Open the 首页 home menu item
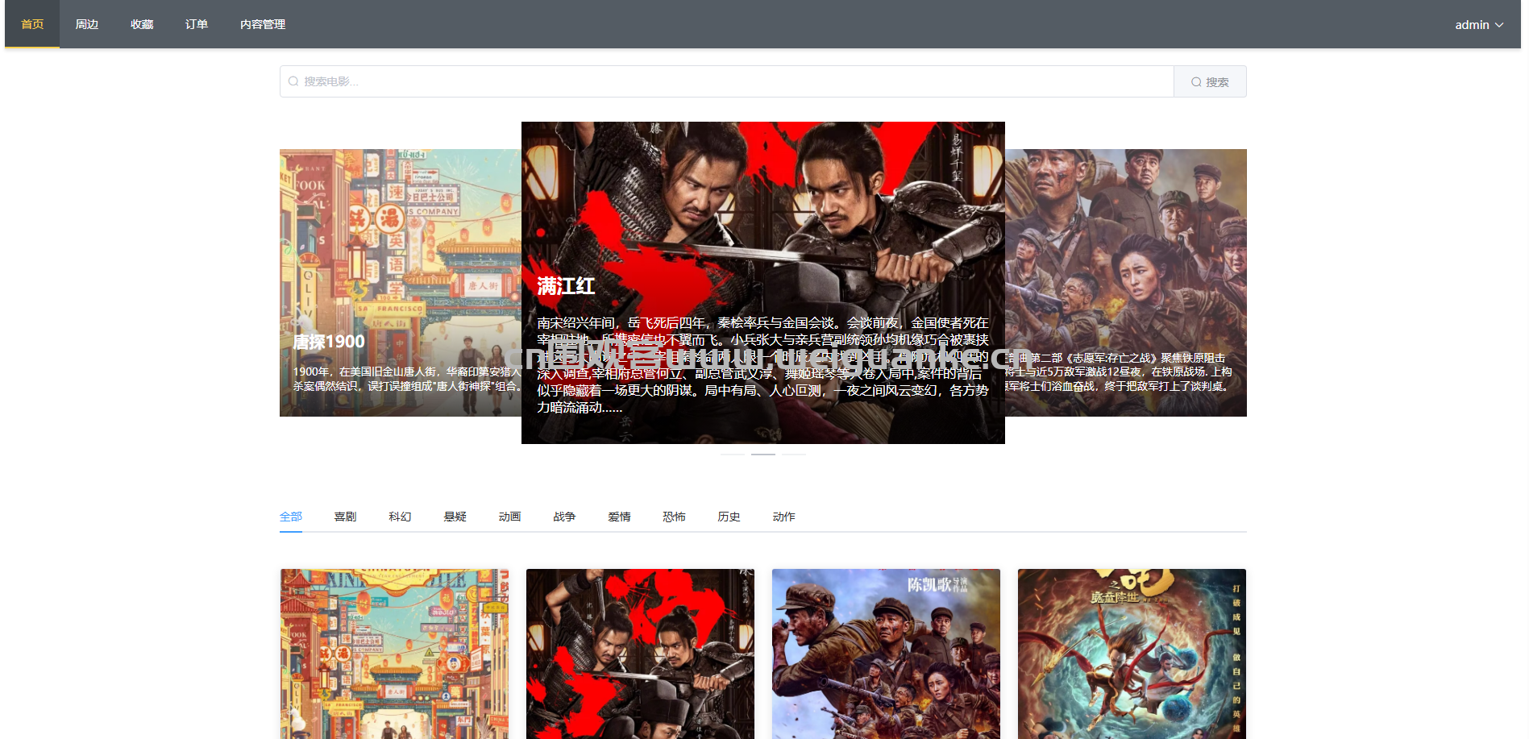1529x739 pixels. tap(32, 24)
